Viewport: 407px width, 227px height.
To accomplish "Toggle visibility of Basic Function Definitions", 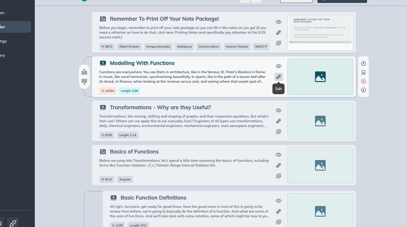I will coord(278,201).
